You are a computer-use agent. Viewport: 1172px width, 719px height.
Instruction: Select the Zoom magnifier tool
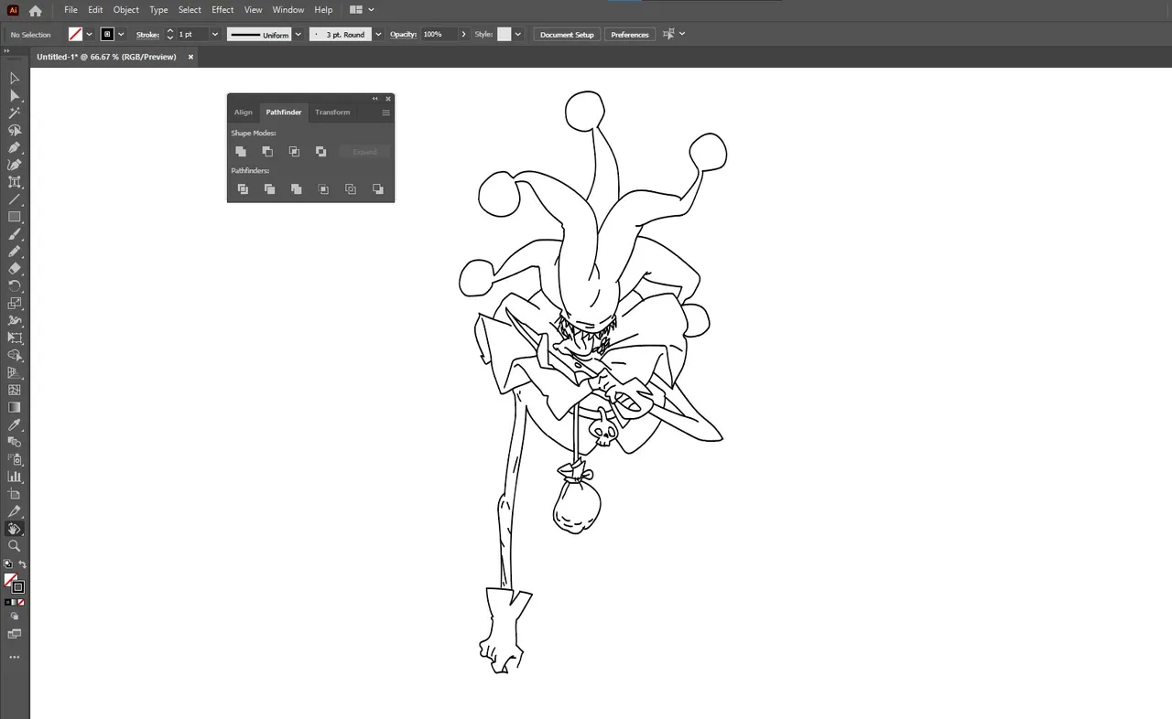click(x=14, y=546)
